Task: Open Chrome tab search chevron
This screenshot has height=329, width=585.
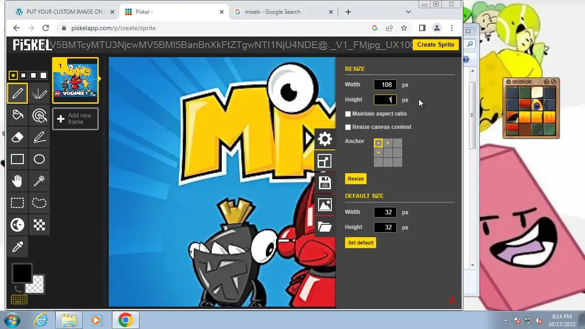Action: [x=409, y=12]
